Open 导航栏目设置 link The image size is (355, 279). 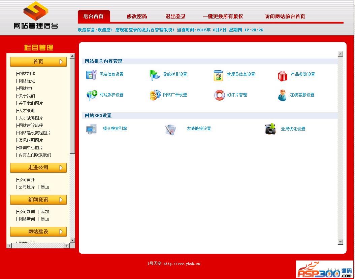coord(175,74)
